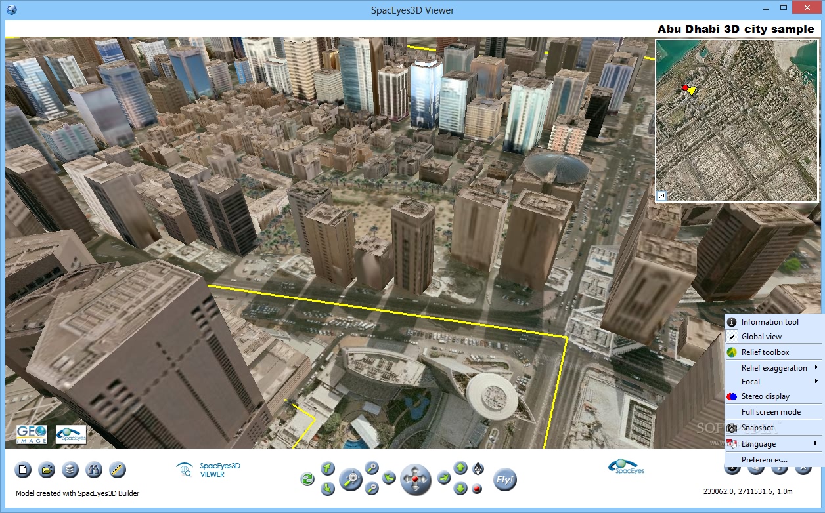
Task: Zoom in with the plus magnifier
Action: click(372, 468)
